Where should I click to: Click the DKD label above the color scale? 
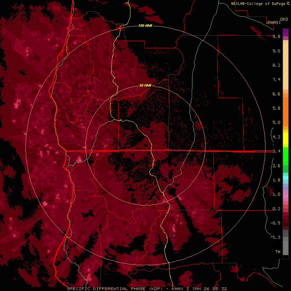[x=284, y=19]
